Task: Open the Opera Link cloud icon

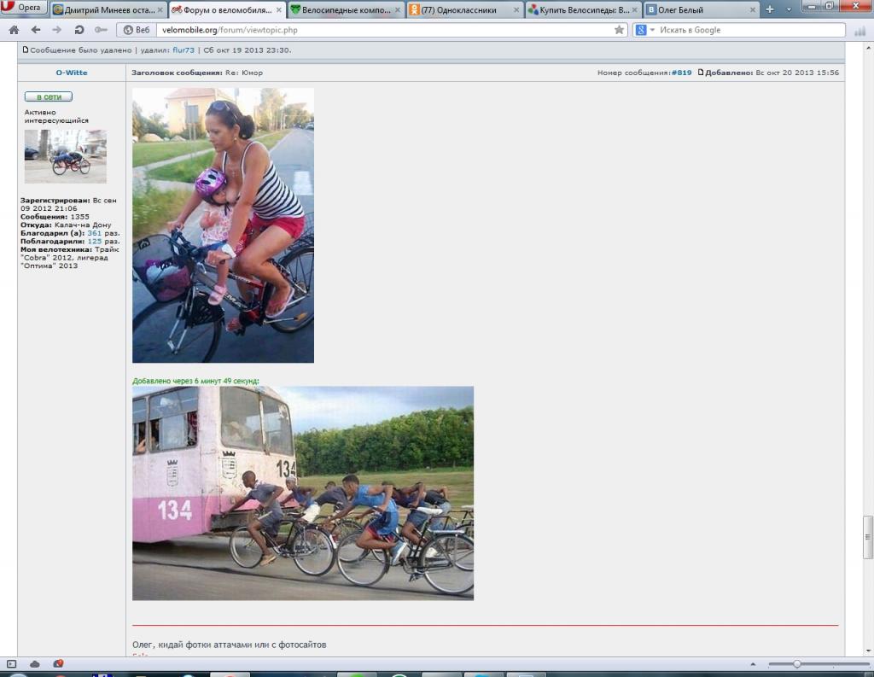Action: tap(34, 663)
